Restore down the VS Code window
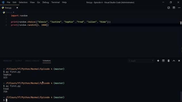The image size is (182, 102). coord(171,2)
